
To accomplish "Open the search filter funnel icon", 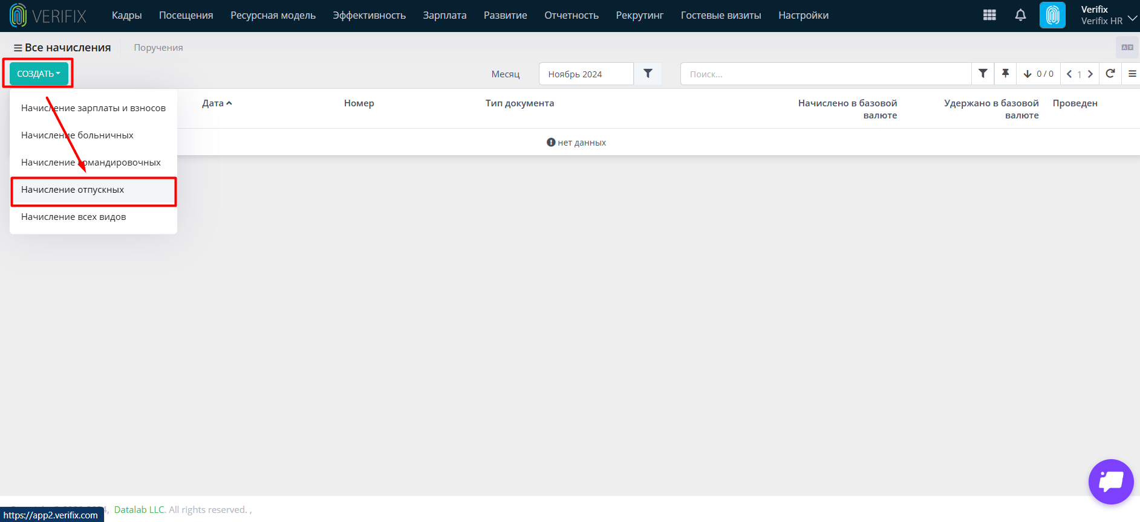I will coord(983,74).
